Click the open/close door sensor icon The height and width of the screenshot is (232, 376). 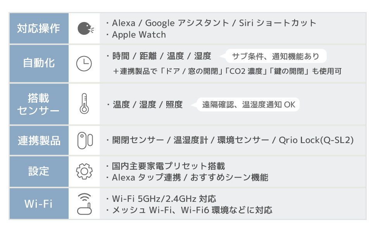tap(84, 140)
